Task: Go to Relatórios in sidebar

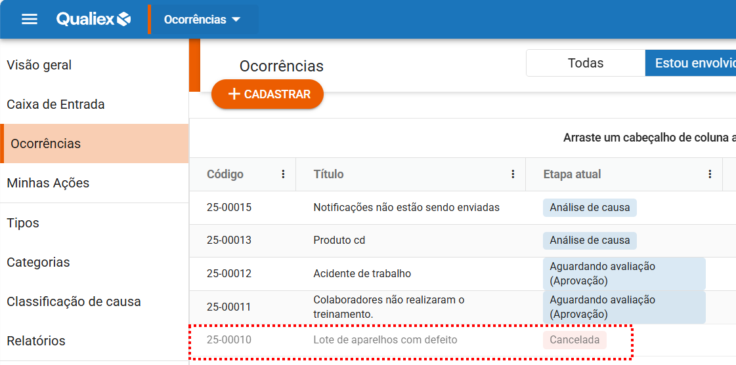Action: point(36,341)
